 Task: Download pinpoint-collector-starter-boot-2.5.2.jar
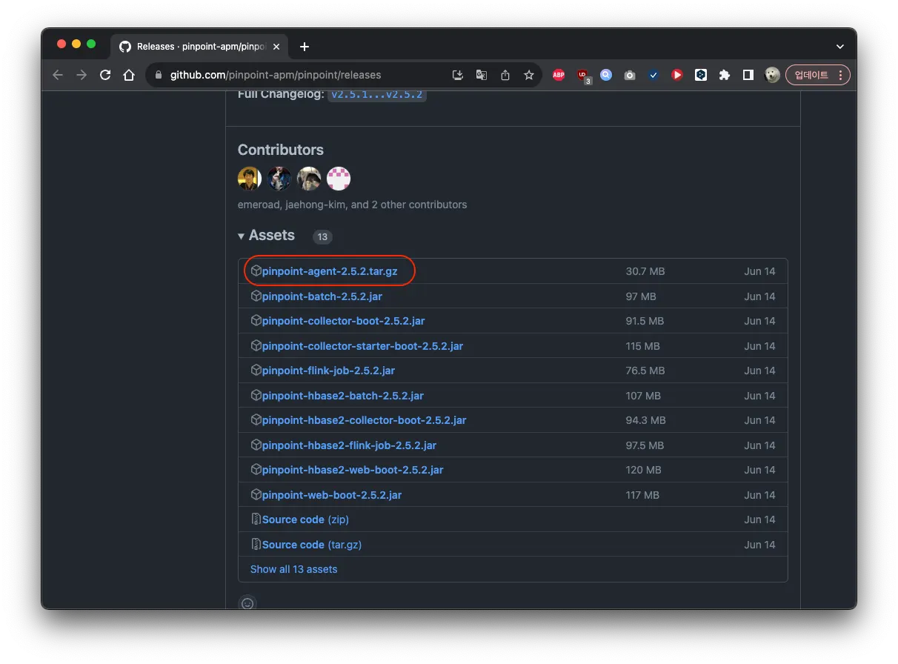click(x=363, y=346)
